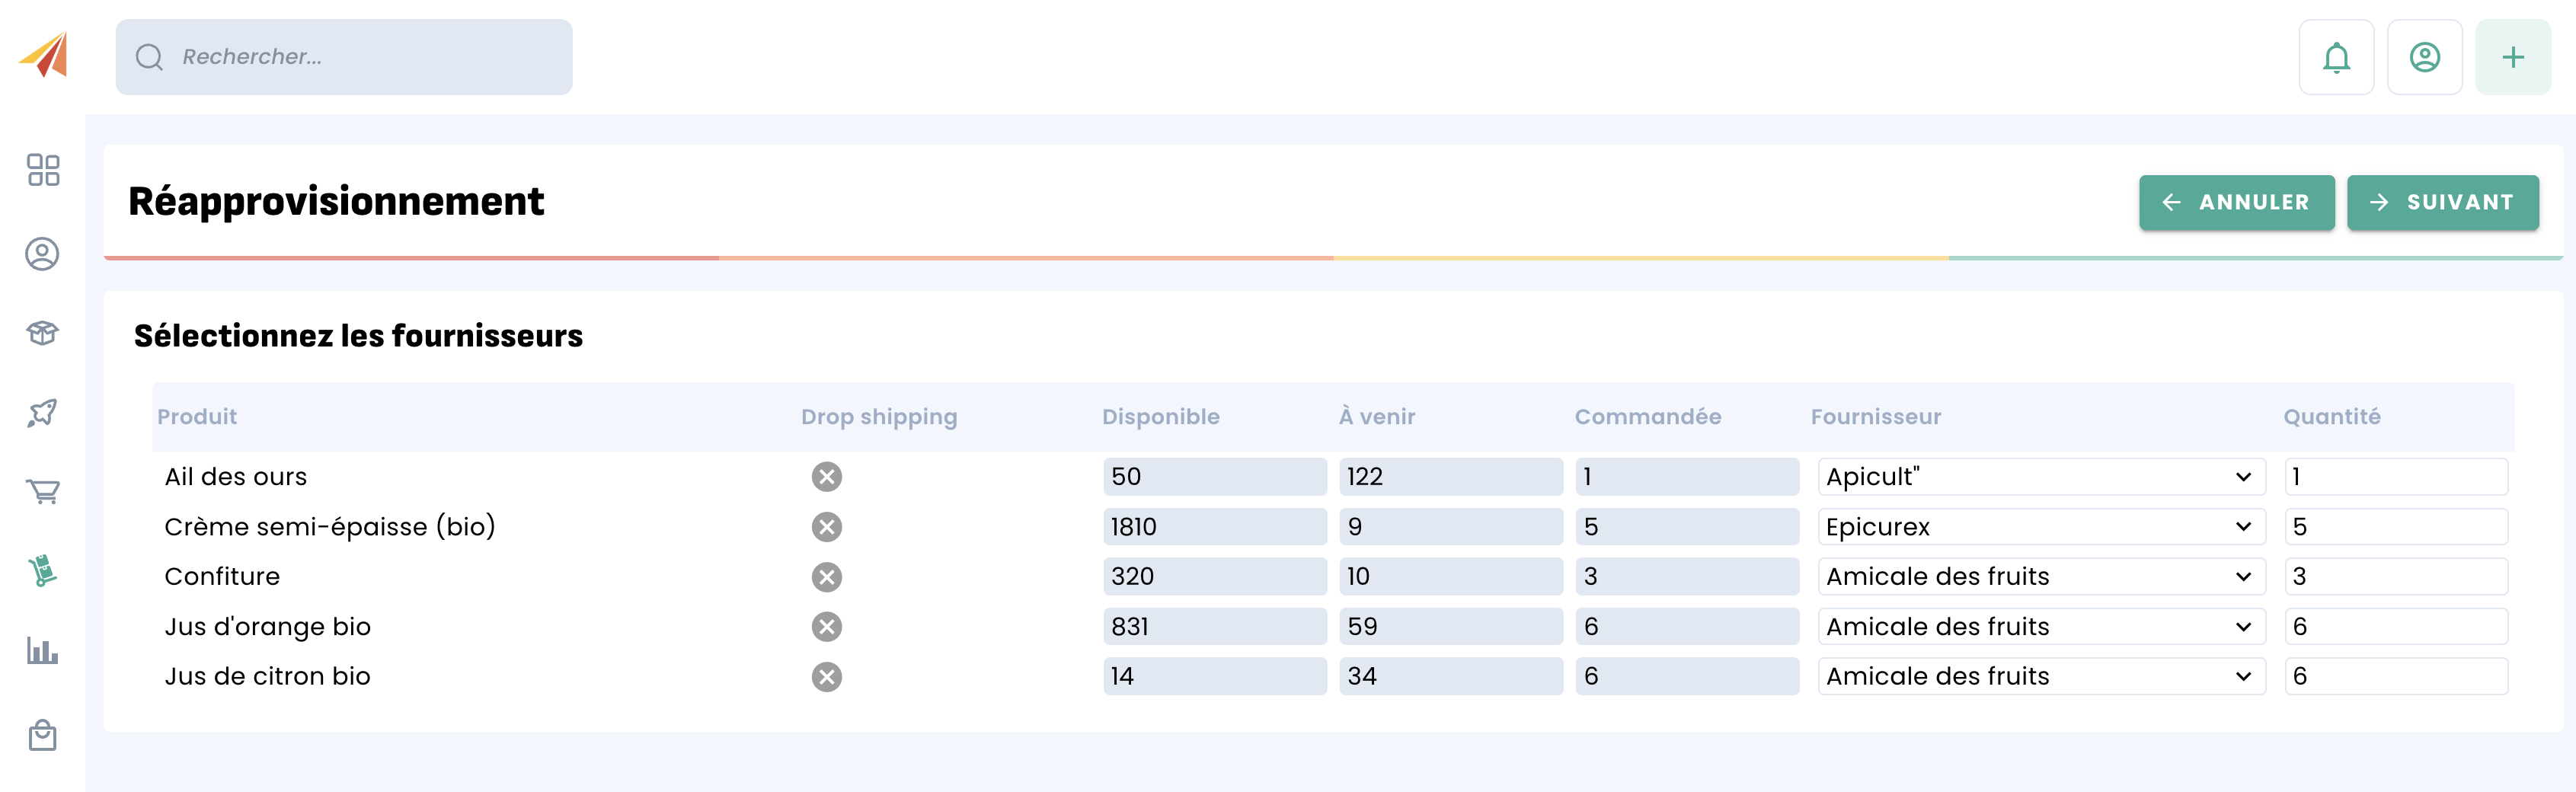The width and height of the screenshot is (2576, 792).
Task: Click the Suivant button
Action: (2442, 203)
